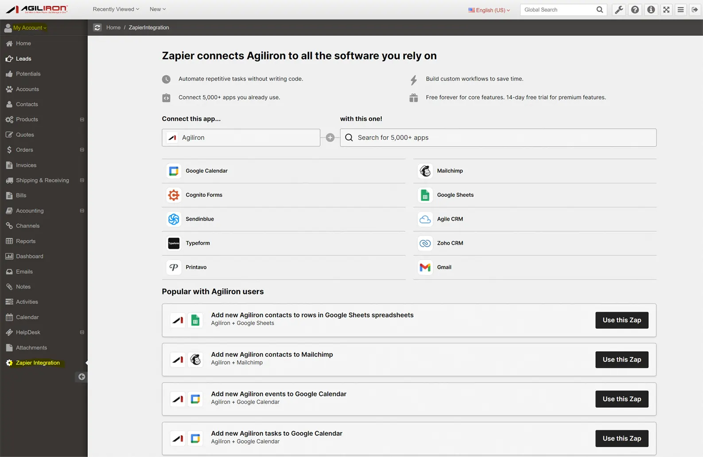Viewport: 703px width, 457px height.
Task: Use the Zap adding tasks to Google Calendar
Action: pyautogui.click(x=621, y=438)
